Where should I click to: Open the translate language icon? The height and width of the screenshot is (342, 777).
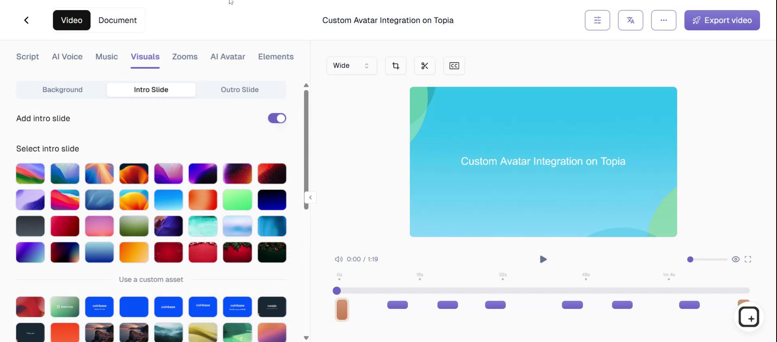[631, 20]
